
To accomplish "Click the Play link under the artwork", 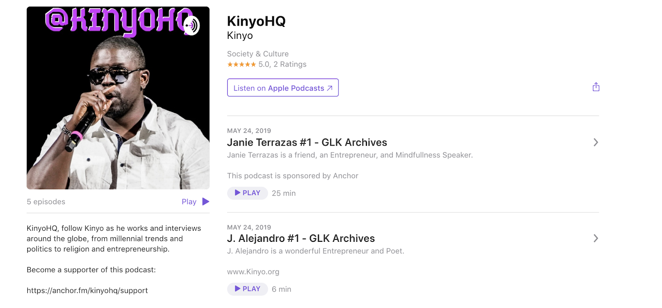I will click(189, 202).
